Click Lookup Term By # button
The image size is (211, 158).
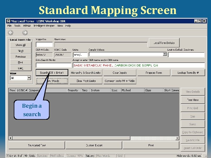tap(188, 73)
